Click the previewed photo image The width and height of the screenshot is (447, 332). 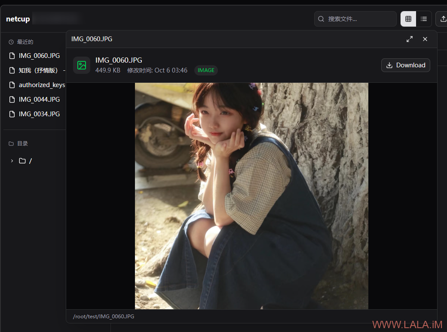tap(251, 196)
